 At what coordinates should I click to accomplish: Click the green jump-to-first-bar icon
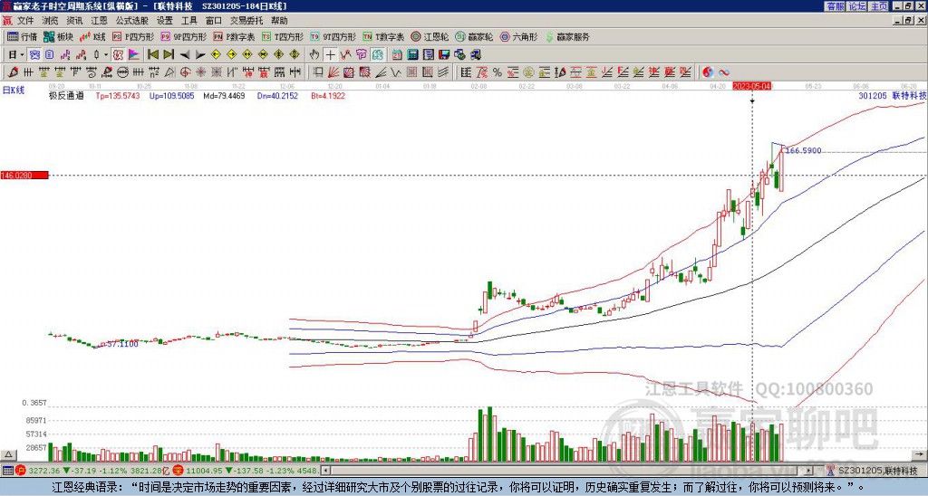coord(152,55)
